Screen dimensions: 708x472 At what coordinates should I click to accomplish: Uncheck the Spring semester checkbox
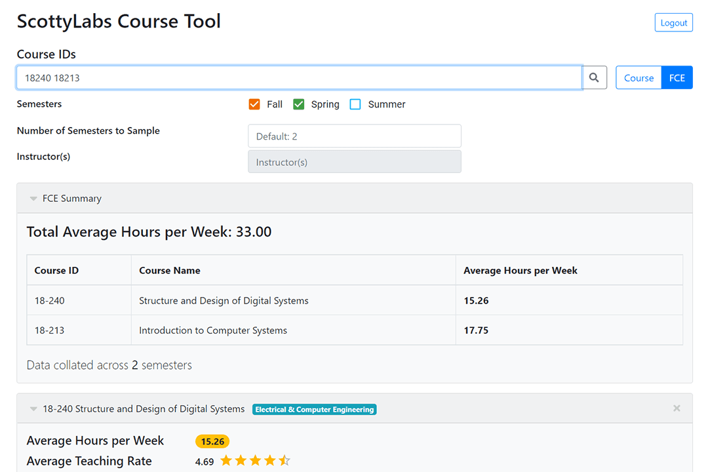(299, 104)
